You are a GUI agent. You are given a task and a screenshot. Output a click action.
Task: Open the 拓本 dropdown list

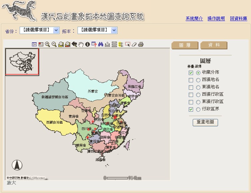pyautogui.click(x=97, y=30)
